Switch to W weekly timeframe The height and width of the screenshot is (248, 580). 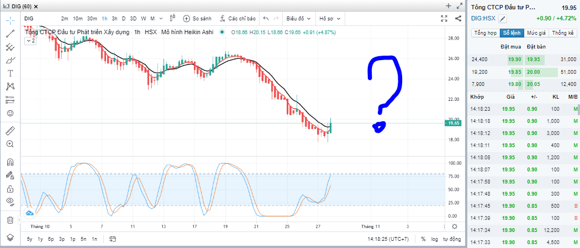tap(144, 18)
